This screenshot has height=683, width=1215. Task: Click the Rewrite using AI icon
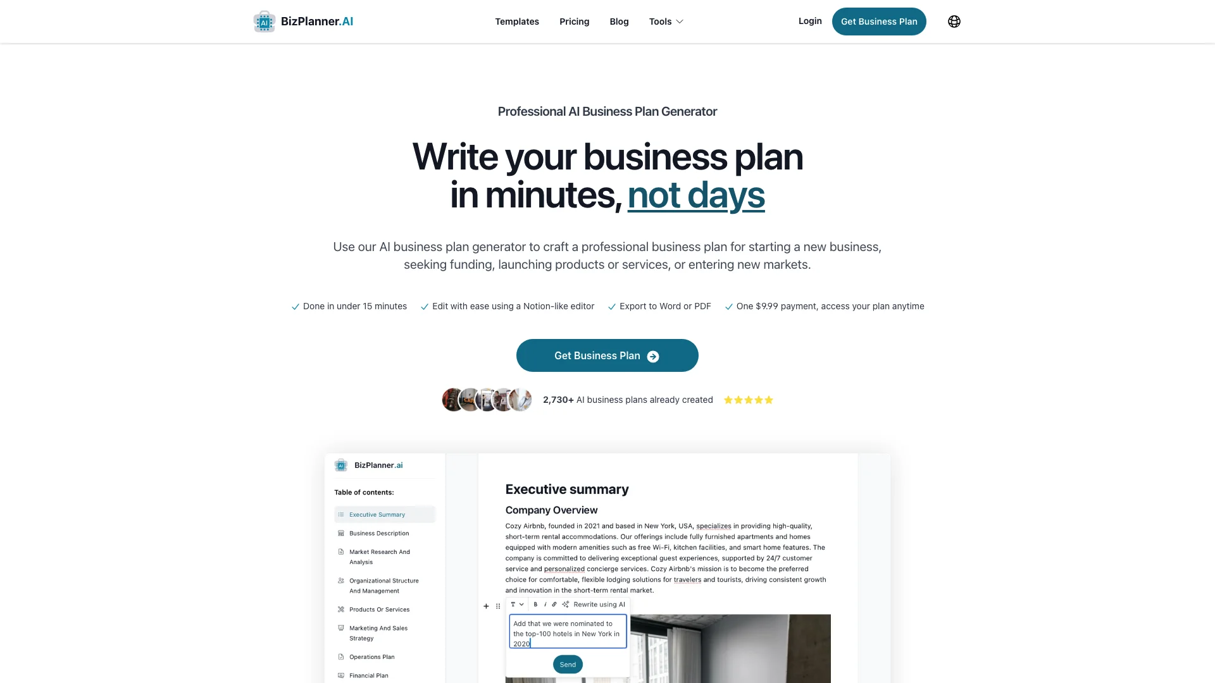tap(566, 605)
